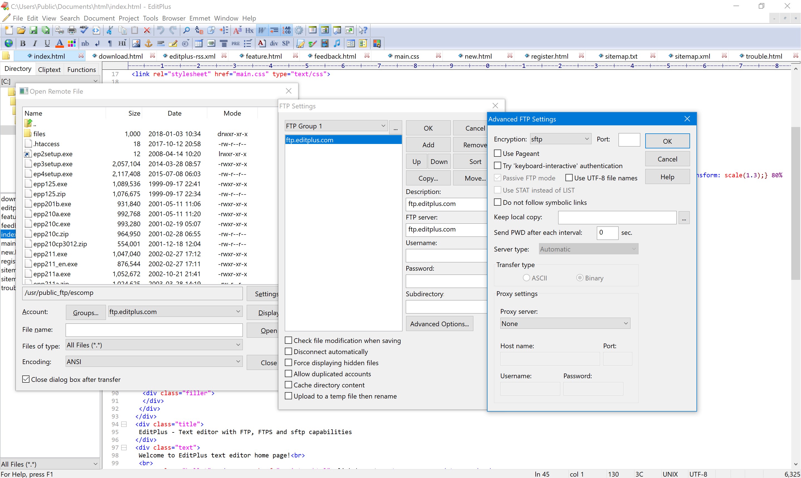Click the Cut scissors icon
The height and width of the screenshot is (478, 801).
coord(110,30)
